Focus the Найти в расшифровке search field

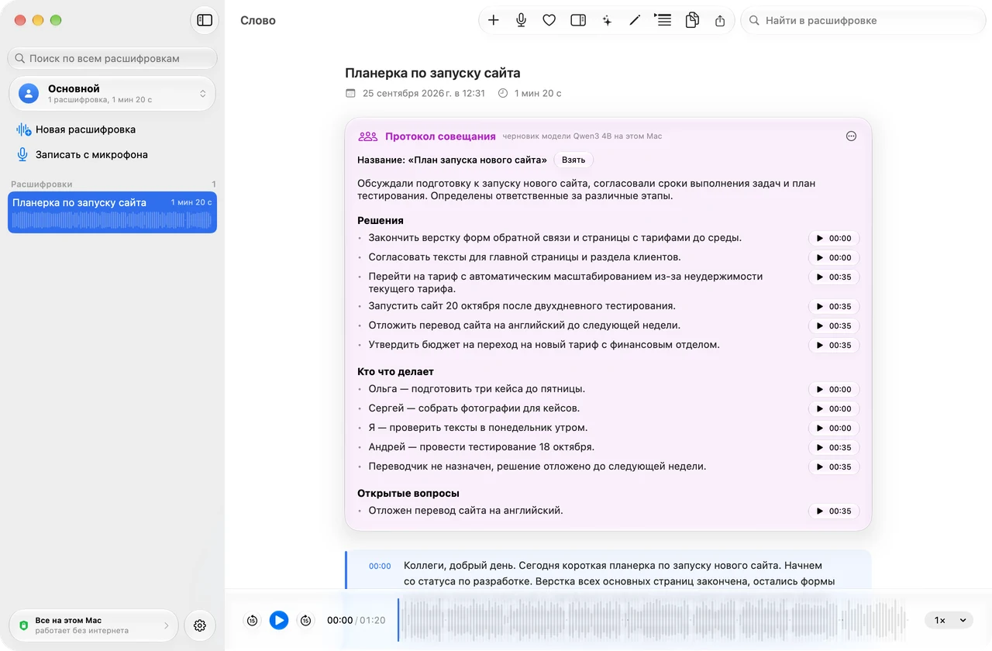[x=863, y=21]
